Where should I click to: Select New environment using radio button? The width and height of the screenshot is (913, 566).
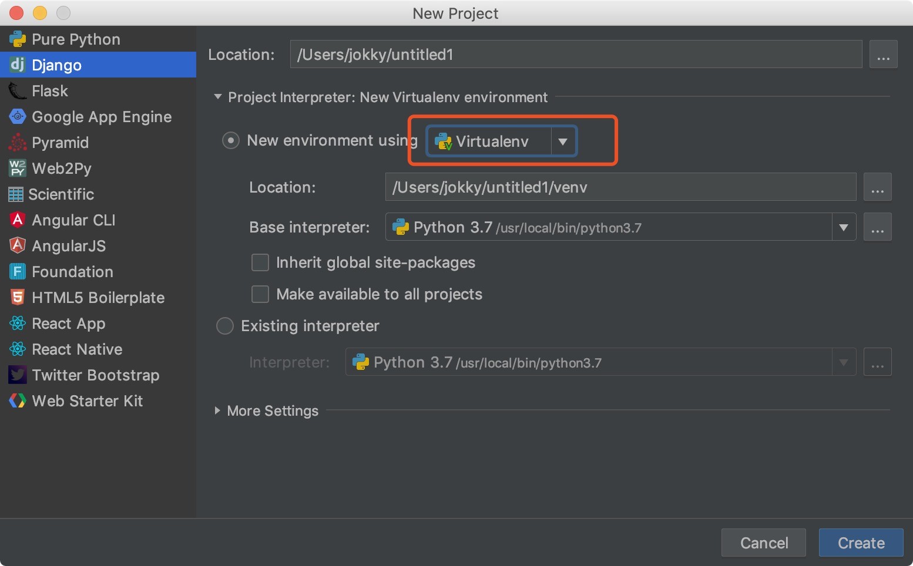[x=231, y=141]
